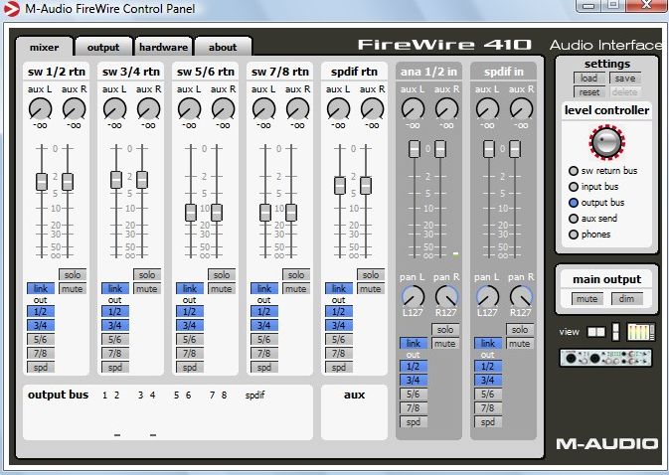Select the aux send radio option
The width and height of the screenshot is (669, 475).
tap(574, 219)
